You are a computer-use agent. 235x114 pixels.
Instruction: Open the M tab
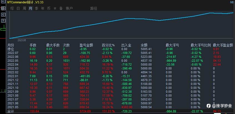[55, 8]
